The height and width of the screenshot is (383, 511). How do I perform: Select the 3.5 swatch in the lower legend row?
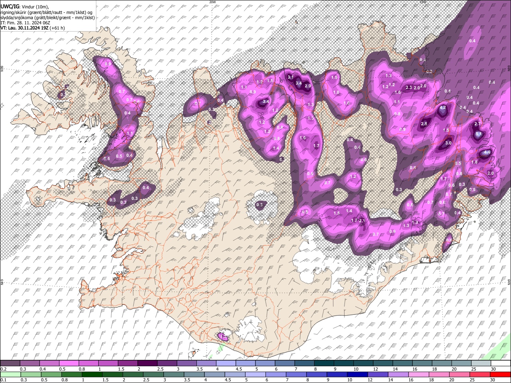coord(194,375)
